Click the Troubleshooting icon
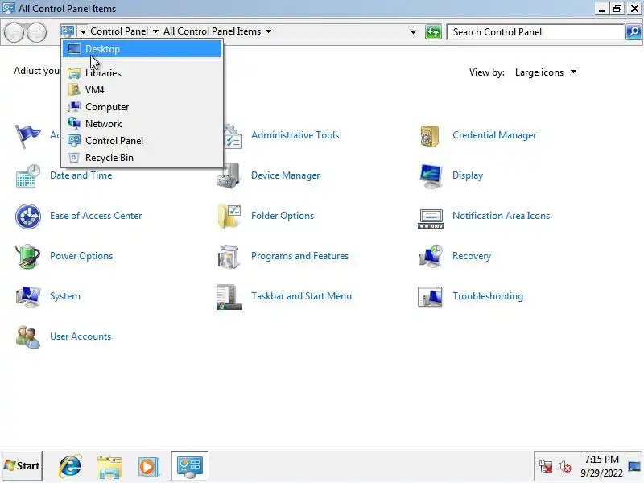Viewport: 644px width, 483px height. pos(430,296)
